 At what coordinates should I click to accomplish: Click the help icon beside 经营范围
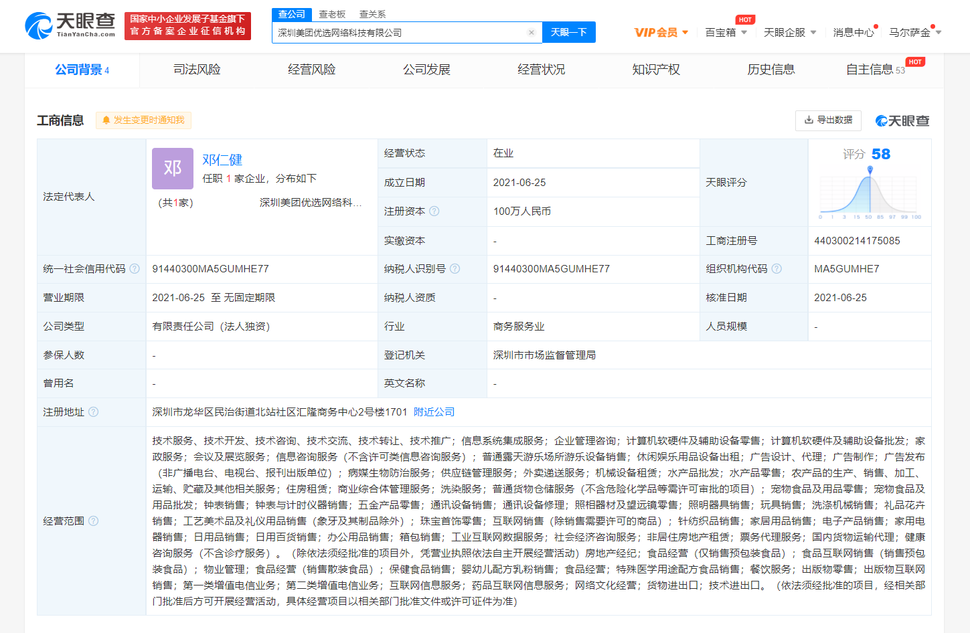[94, 521]
